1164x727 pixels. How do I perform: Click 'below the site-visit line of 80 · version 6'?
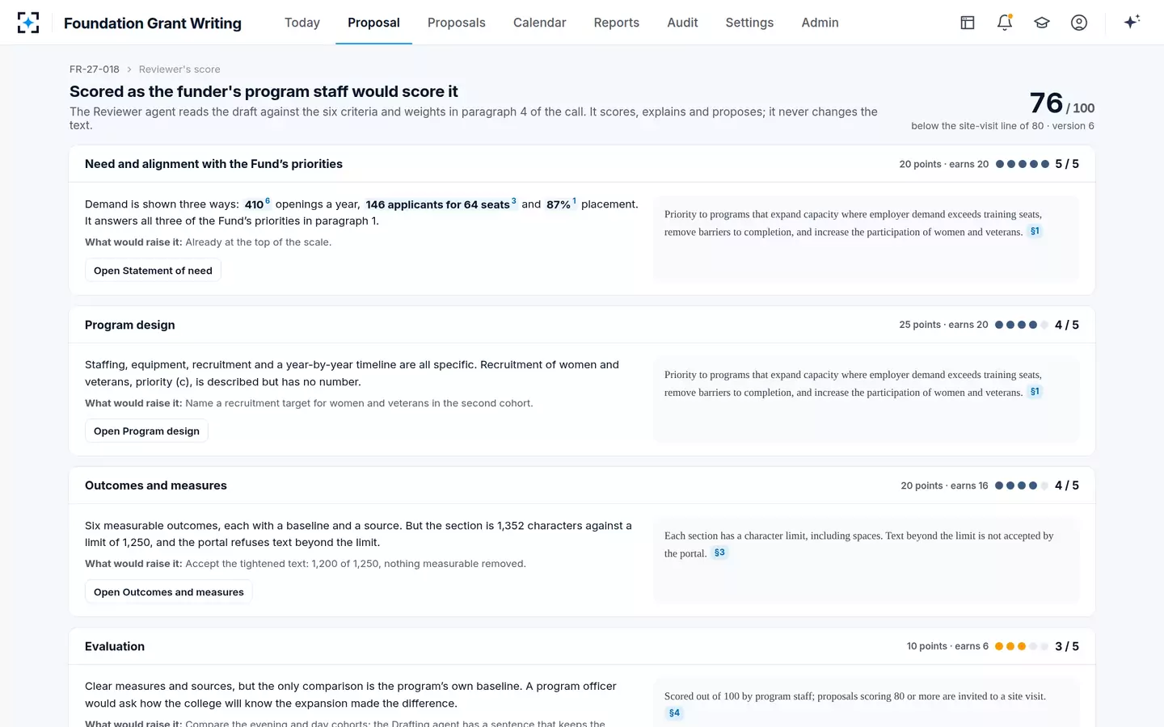(1002, 126)
